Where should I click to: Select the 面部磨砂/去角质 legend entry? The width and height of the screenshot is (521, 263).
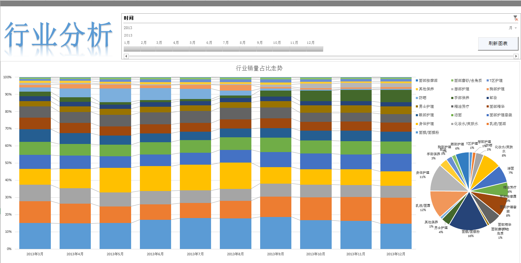(466, 80)
